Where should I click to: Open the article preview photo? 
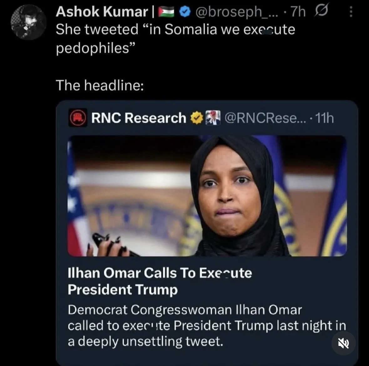[x=207, y=196]
